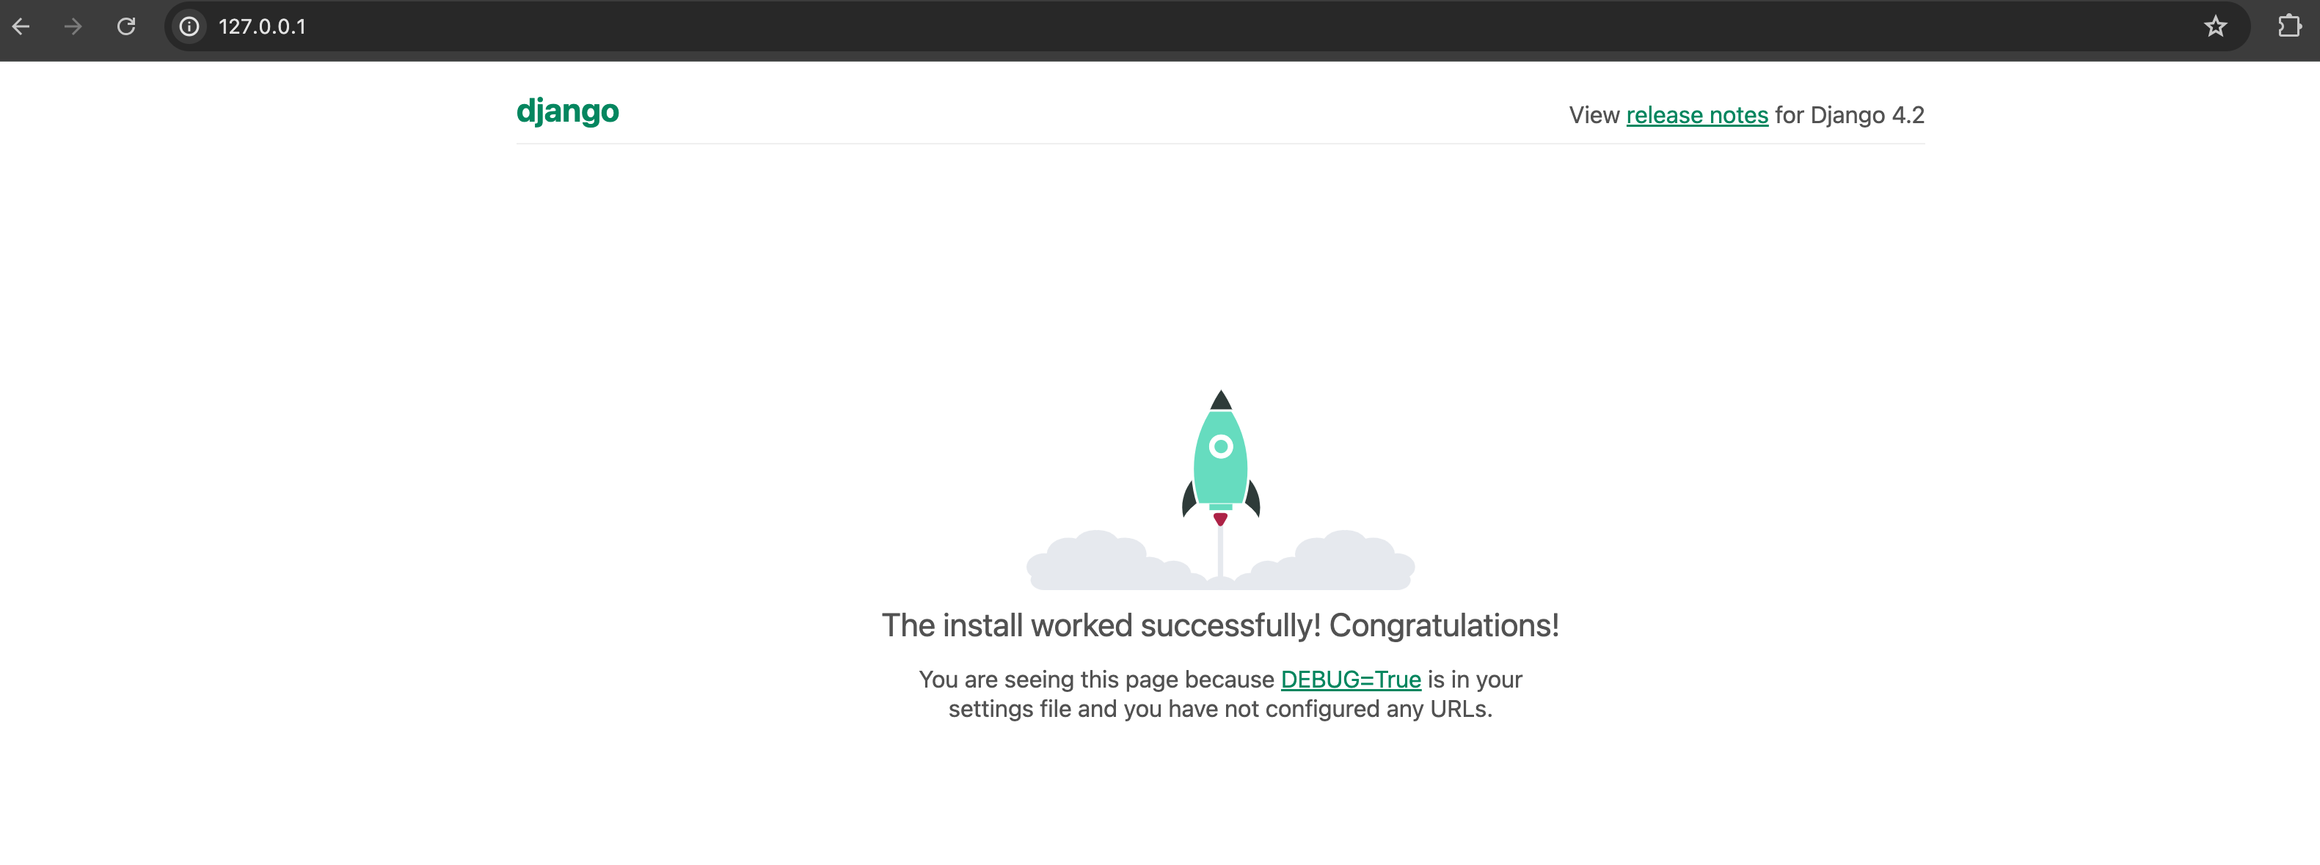The width and height of the screenshot is (2320, 865).
Task: Click the rocket illustration
Action: coord(1220,468)
